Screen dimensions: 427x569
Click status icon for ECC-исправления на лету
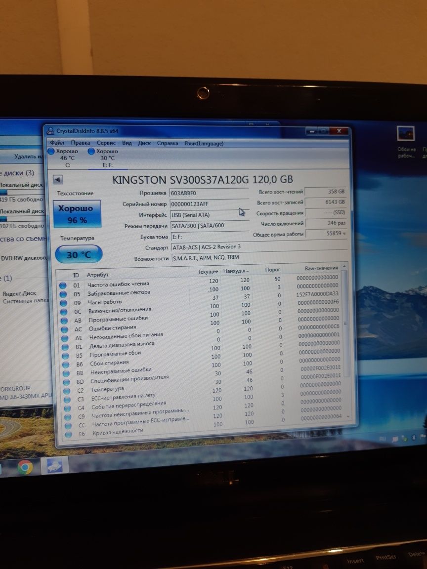[x=67, y=399]
